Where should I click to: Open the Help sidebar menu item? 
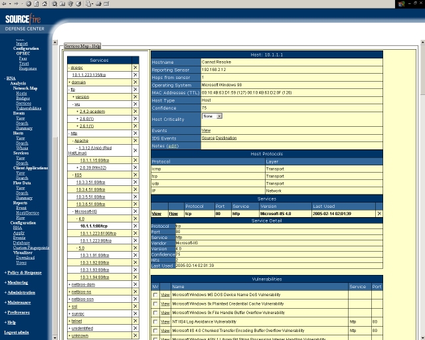pyautogui.click(x=12, y=323)
